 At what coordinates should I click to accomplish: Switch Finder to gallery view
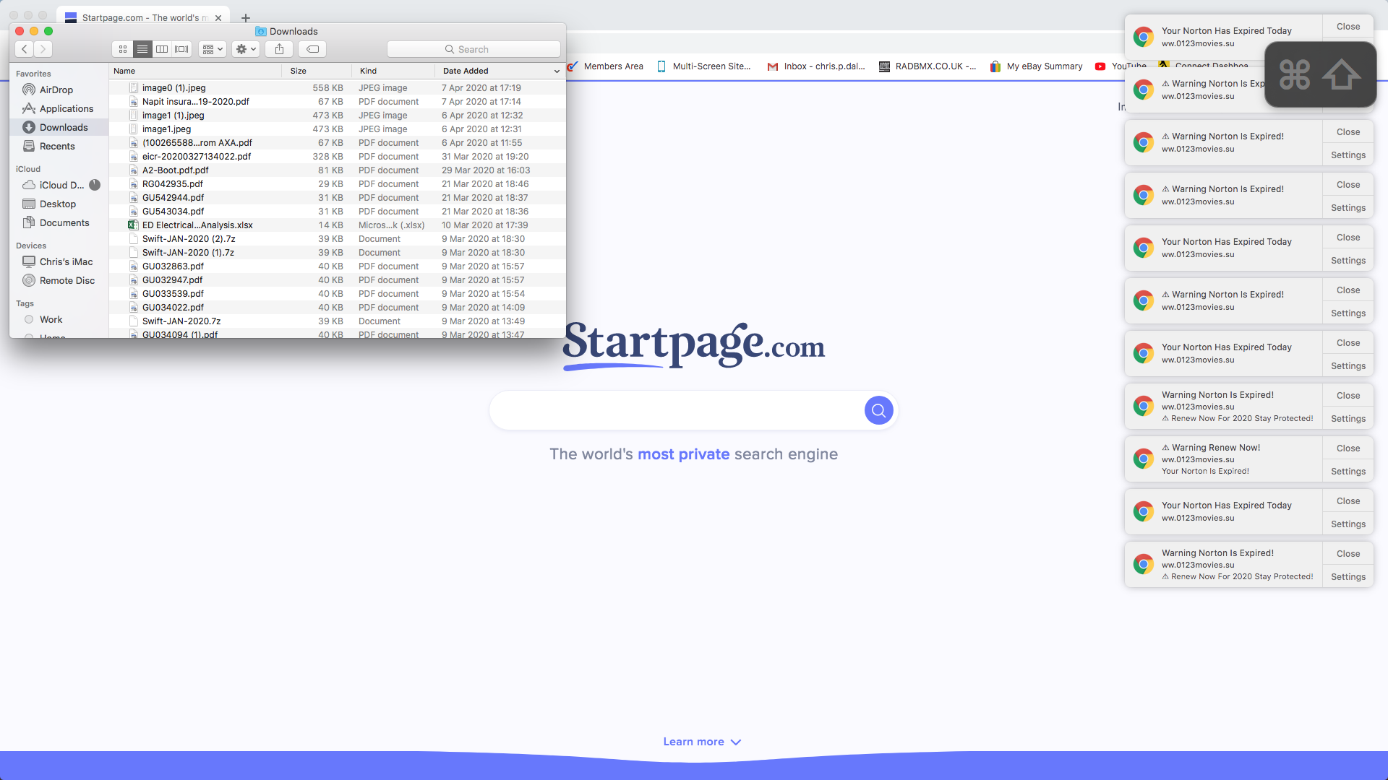coord(181,49)
